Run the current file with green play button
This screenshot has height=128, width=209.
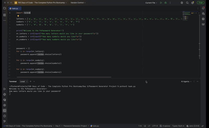[161, 3]
